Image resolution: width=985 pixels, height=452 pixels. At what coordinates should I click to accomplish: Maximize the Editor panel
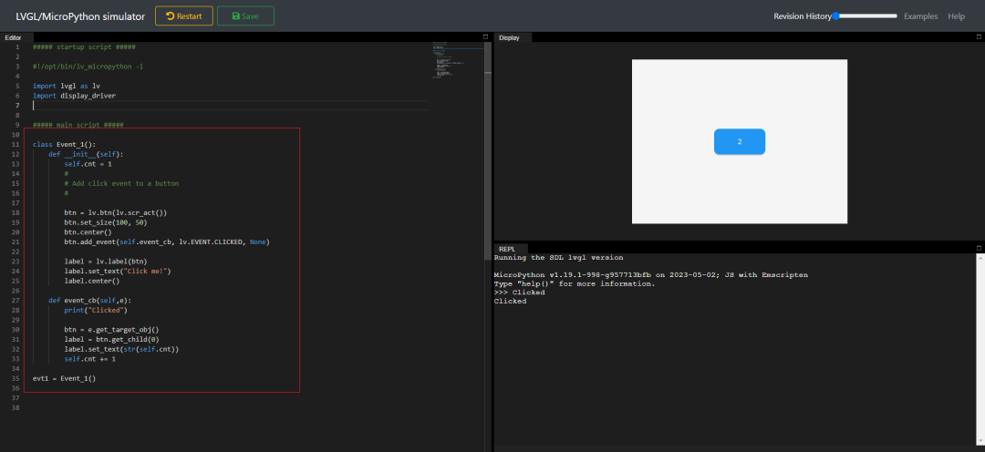tap(485, 37)
